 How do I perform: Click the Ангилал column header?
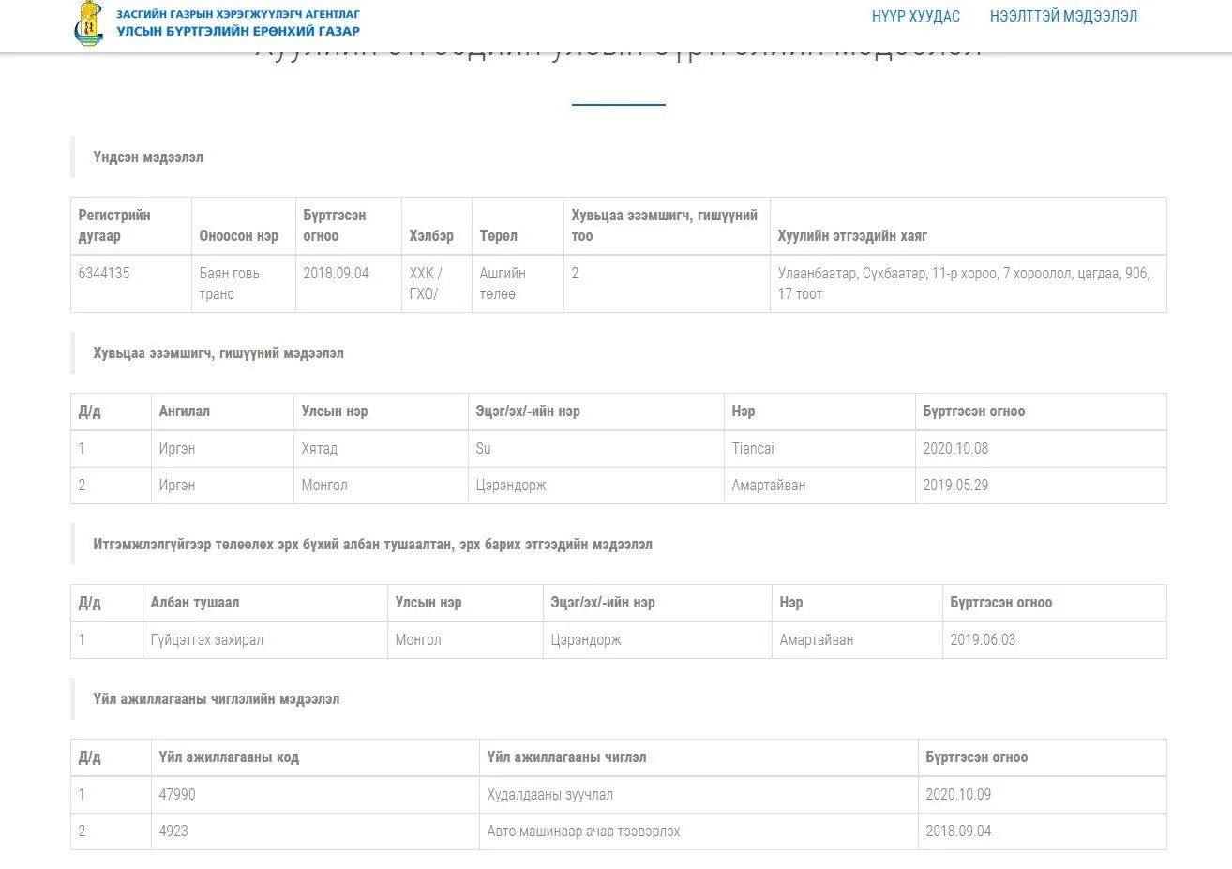(x=223, y=412)
